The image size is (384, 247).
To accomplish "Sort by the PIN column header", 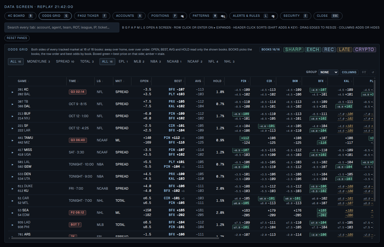I will (238, 81).
